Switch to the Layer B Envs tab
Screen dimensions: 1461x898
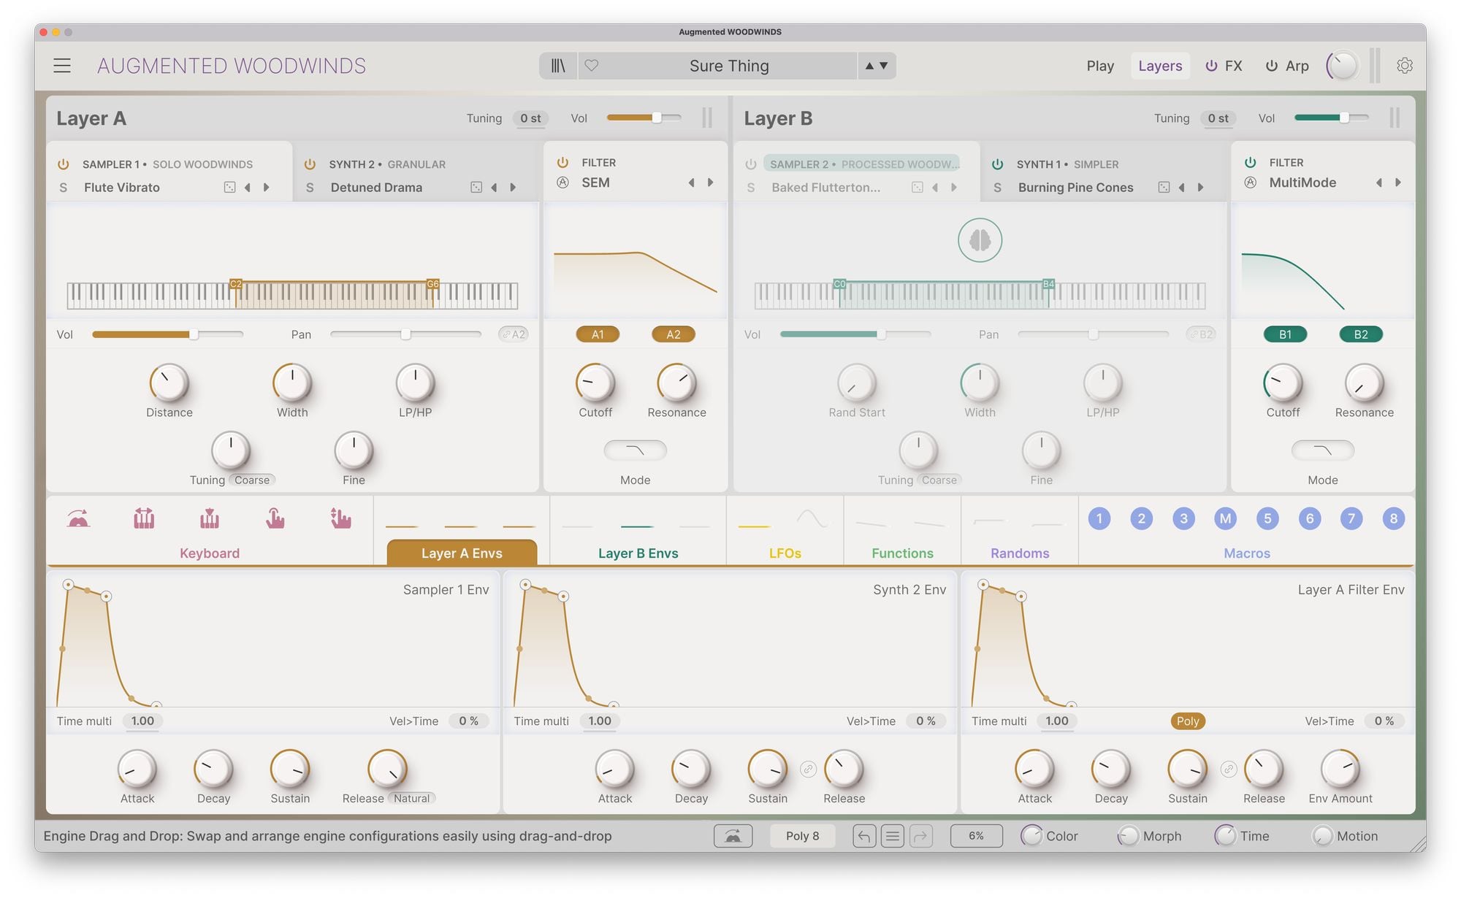638,553
